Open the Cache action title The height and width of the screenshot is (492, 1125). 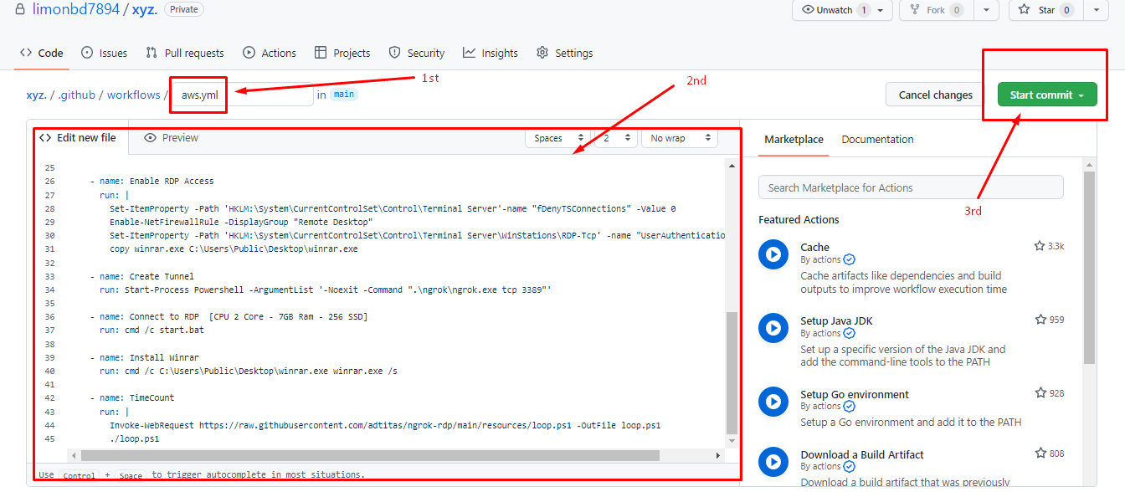pos(814,247)
